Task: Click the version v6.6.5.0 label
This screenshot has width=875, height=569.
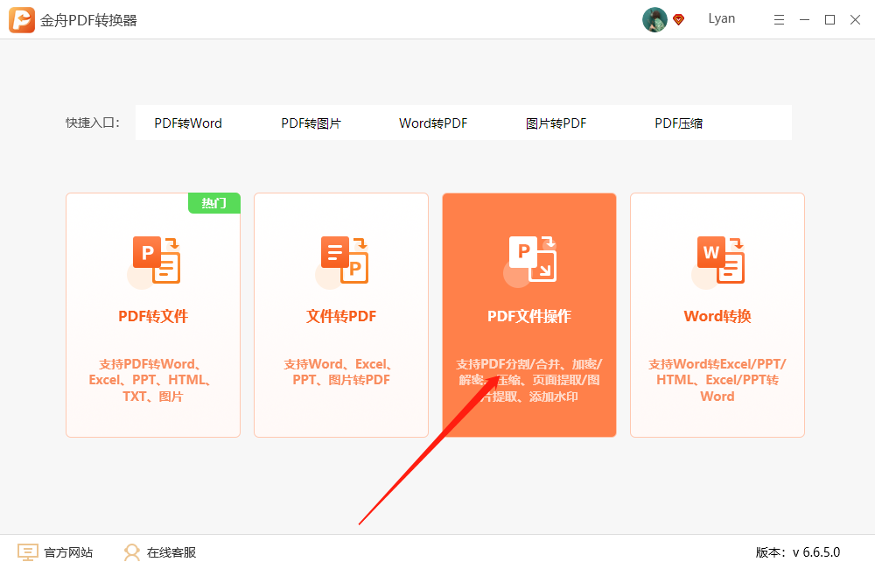Action: pos(796,551)
